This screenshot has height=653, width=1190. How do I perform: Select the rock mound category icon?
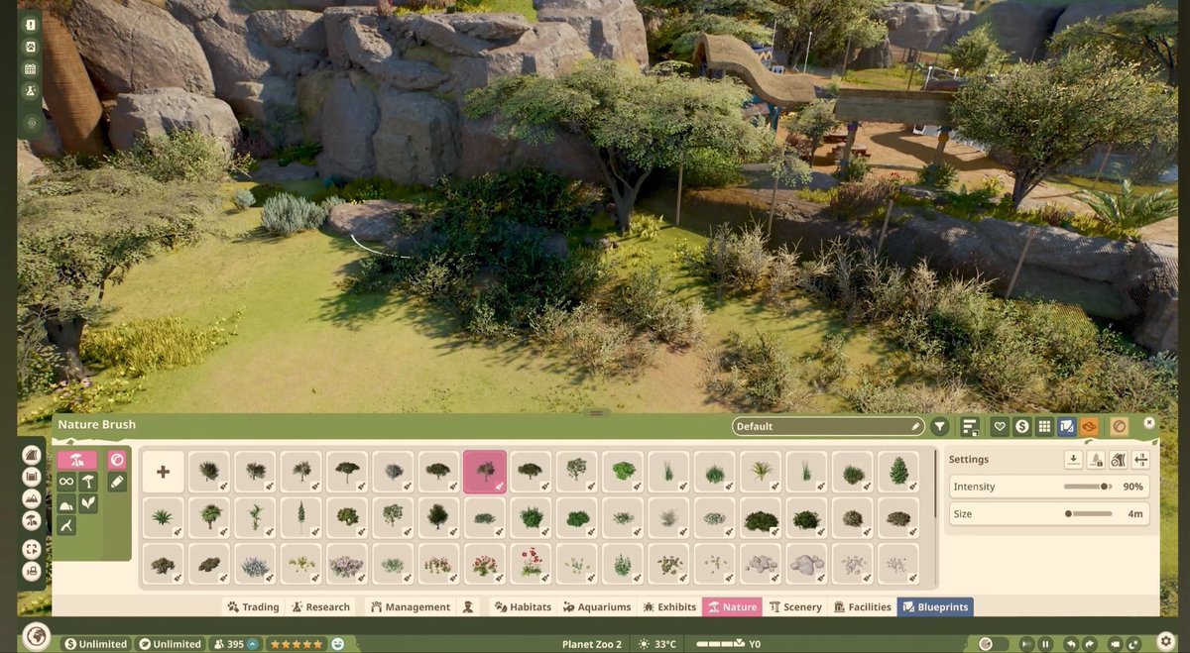coord(65,504)
